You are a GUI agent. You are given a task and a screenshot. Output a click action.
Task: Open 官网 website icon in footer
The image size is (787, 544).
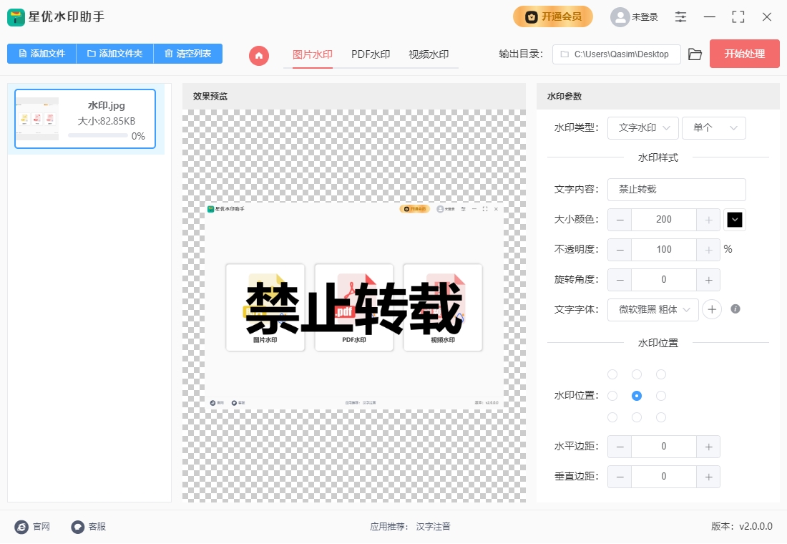point(22,527)
